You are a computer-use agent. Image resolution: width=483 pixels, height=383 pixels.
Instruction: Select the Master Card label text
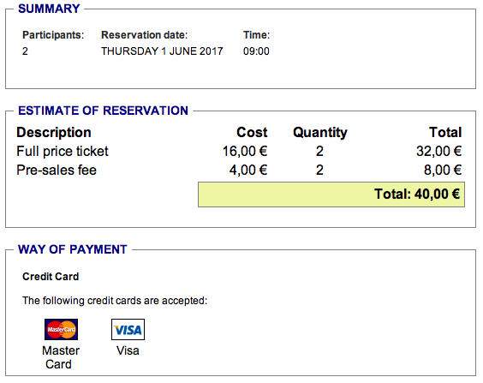coord(60,357)
